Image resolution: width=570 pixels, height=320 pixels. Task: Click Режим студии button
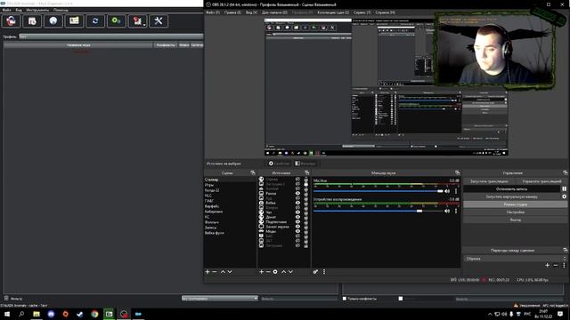pyautogui.click(x=515, y=204)
